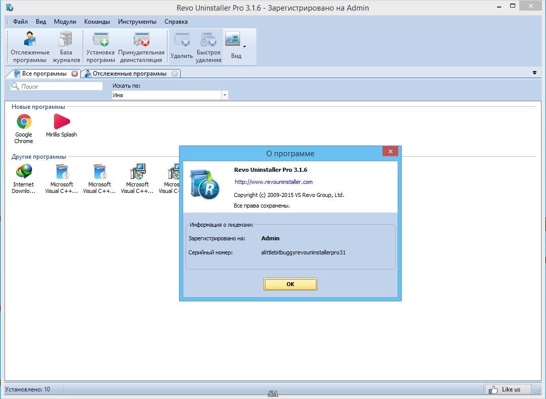
Task: Close the Отслеженные программы tab
Action: coord(175,74)
